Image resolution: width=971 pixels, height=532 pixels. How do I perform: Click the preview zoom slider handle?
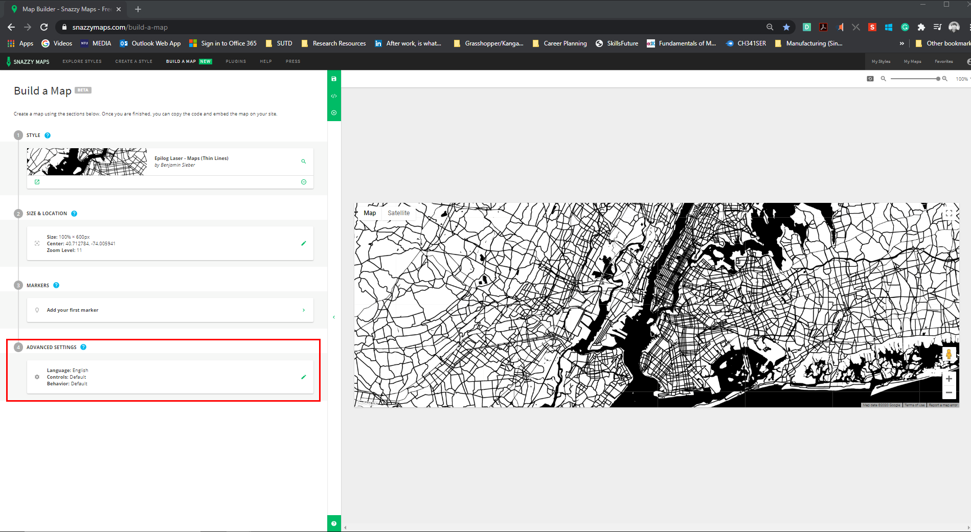(938, 79)
